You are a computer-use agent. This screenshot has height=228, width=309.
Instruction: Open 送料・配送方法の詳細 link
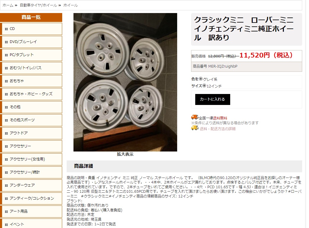217,129
